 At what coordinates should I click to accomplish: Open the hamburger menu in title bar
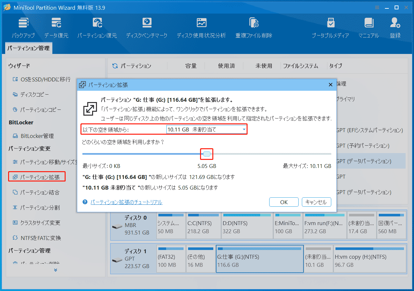pos(377,7)
